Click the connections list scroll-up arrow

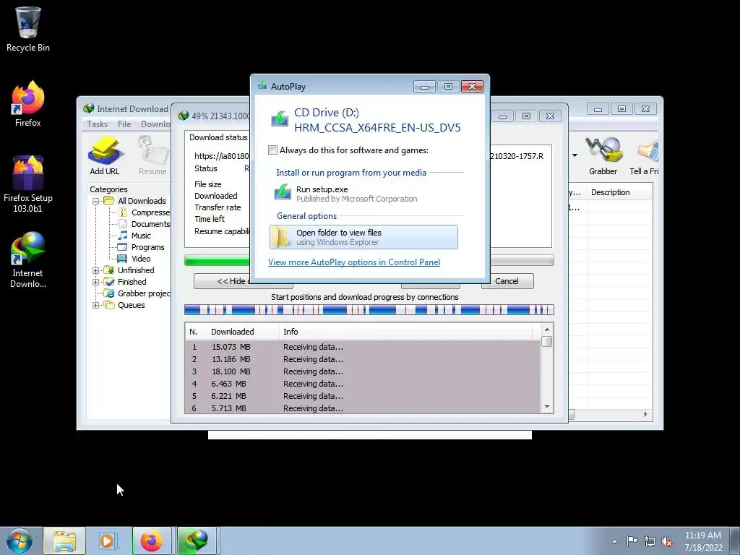(x=547, y=330)
